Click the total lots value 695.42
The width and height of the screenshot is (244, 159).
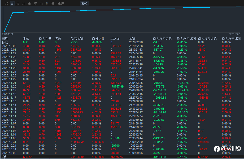pos(28,157)
